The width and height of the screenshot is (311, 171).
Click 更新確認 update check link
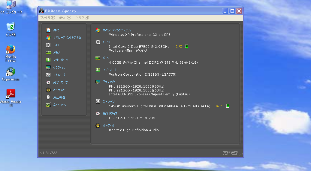(230, 153)
